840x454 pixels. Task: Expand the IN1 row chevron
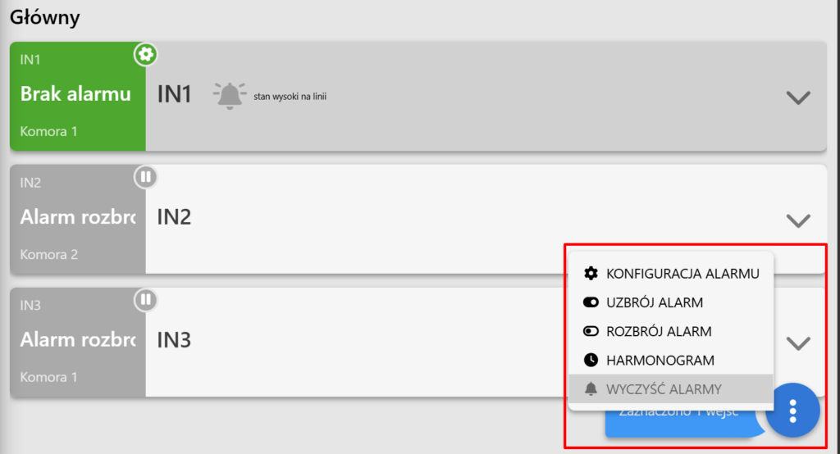pyautogui.click(x=797, y=98)
